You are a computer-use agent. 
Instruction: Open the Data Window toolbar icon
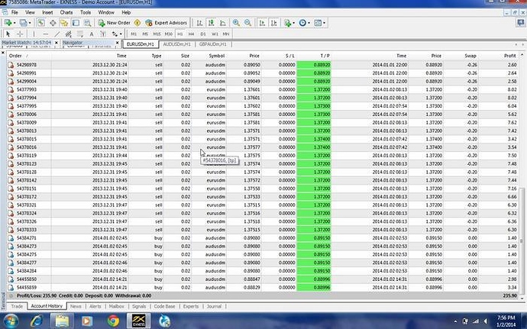(x=53, y=23)
